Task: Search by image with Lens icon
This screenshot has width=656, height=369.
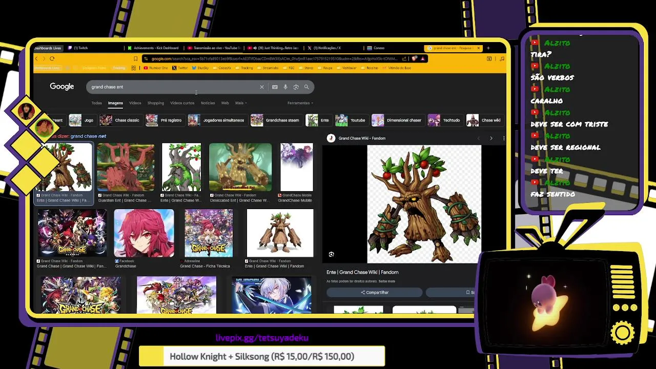Action: point(296,87)
